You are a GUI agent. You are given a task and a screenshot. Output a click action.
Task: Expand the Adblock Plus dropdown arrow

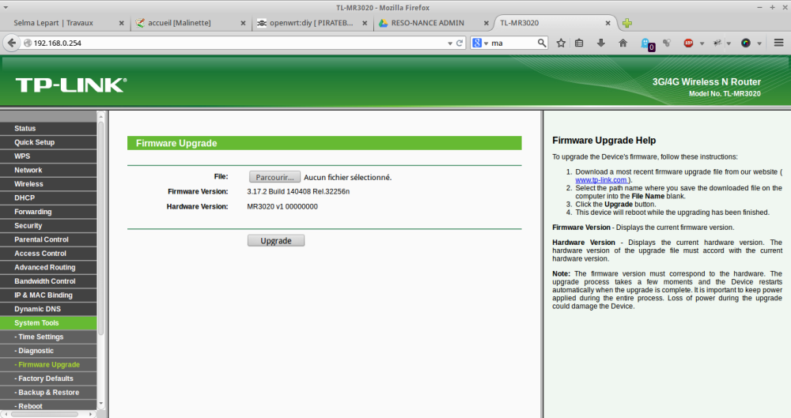click(x=702, y=44)
